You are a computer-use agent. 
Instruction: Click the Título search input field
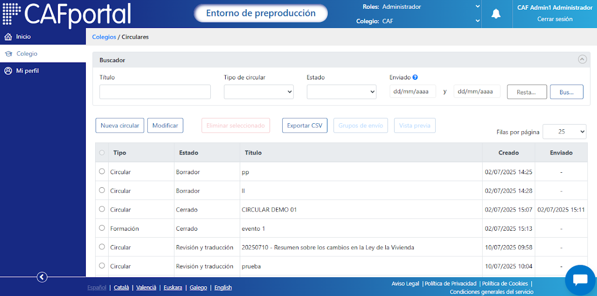(x=155, y=92)
